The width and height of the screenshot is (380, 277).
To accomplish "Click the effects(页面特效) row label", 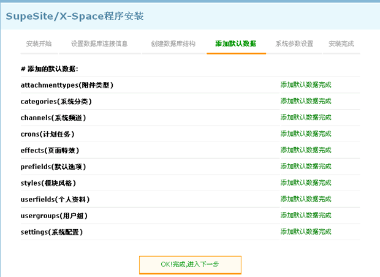I will coord(50,151).
